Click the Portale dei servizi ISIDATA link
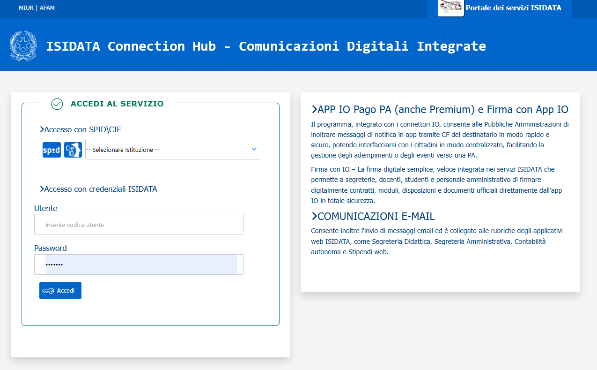The height and width of the screenshot is (370, 597). point(513,8)
